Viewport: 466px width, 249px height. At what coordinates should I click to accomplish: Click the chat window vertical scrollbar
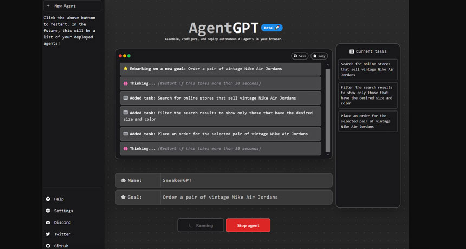327,108
